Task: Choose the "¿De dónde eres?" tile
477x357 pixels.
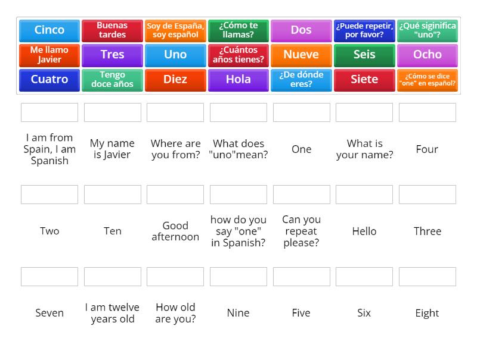Action: (301, 80)
